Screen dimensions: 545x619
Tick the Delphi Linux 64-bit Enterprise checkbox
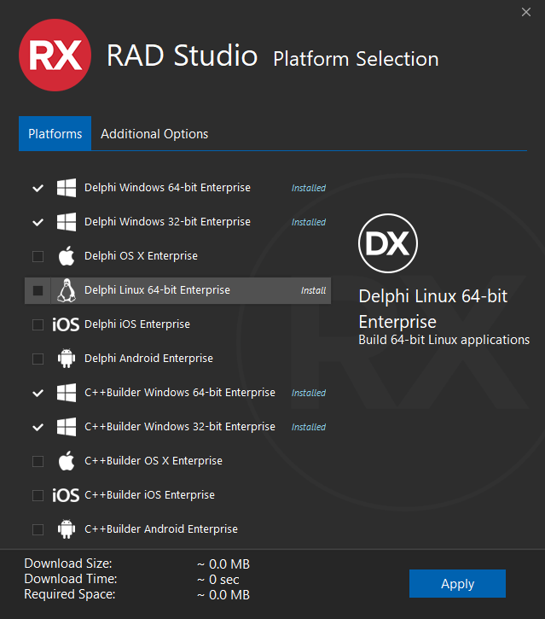38,290
